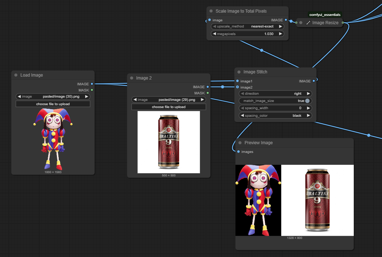382x257 pixels.
Task: Edit the megapixels 1.030 value field
Action: pyautogui.click(x=248, y=34)
